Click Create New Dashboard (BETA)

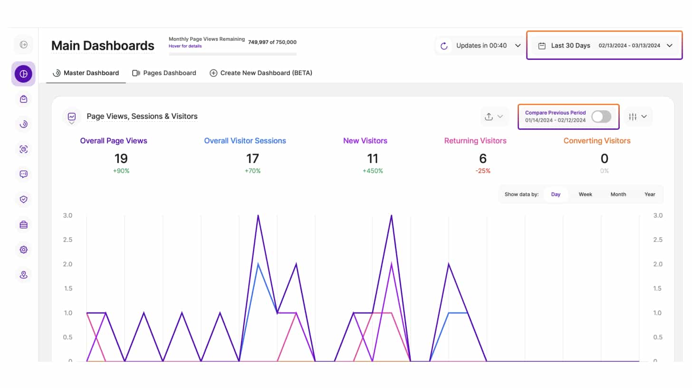click(260, 73)
